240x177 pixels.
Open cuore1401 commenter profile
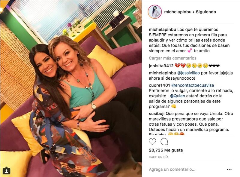(x=159, y=85)
